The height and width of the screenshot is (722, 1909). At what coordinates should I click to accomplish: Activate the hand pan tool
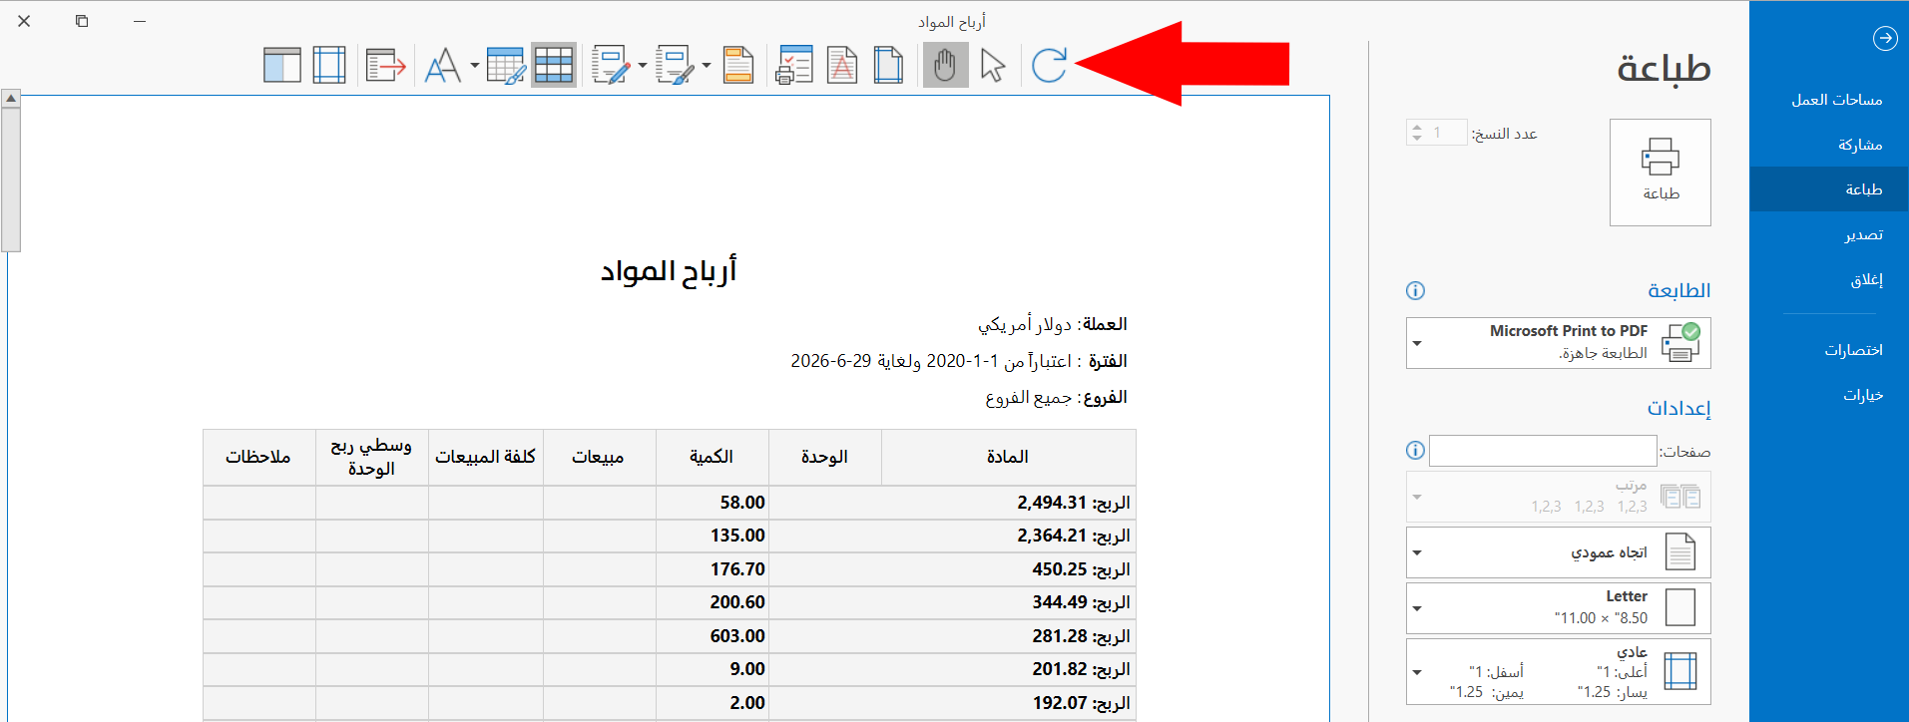tap(945, 66)
